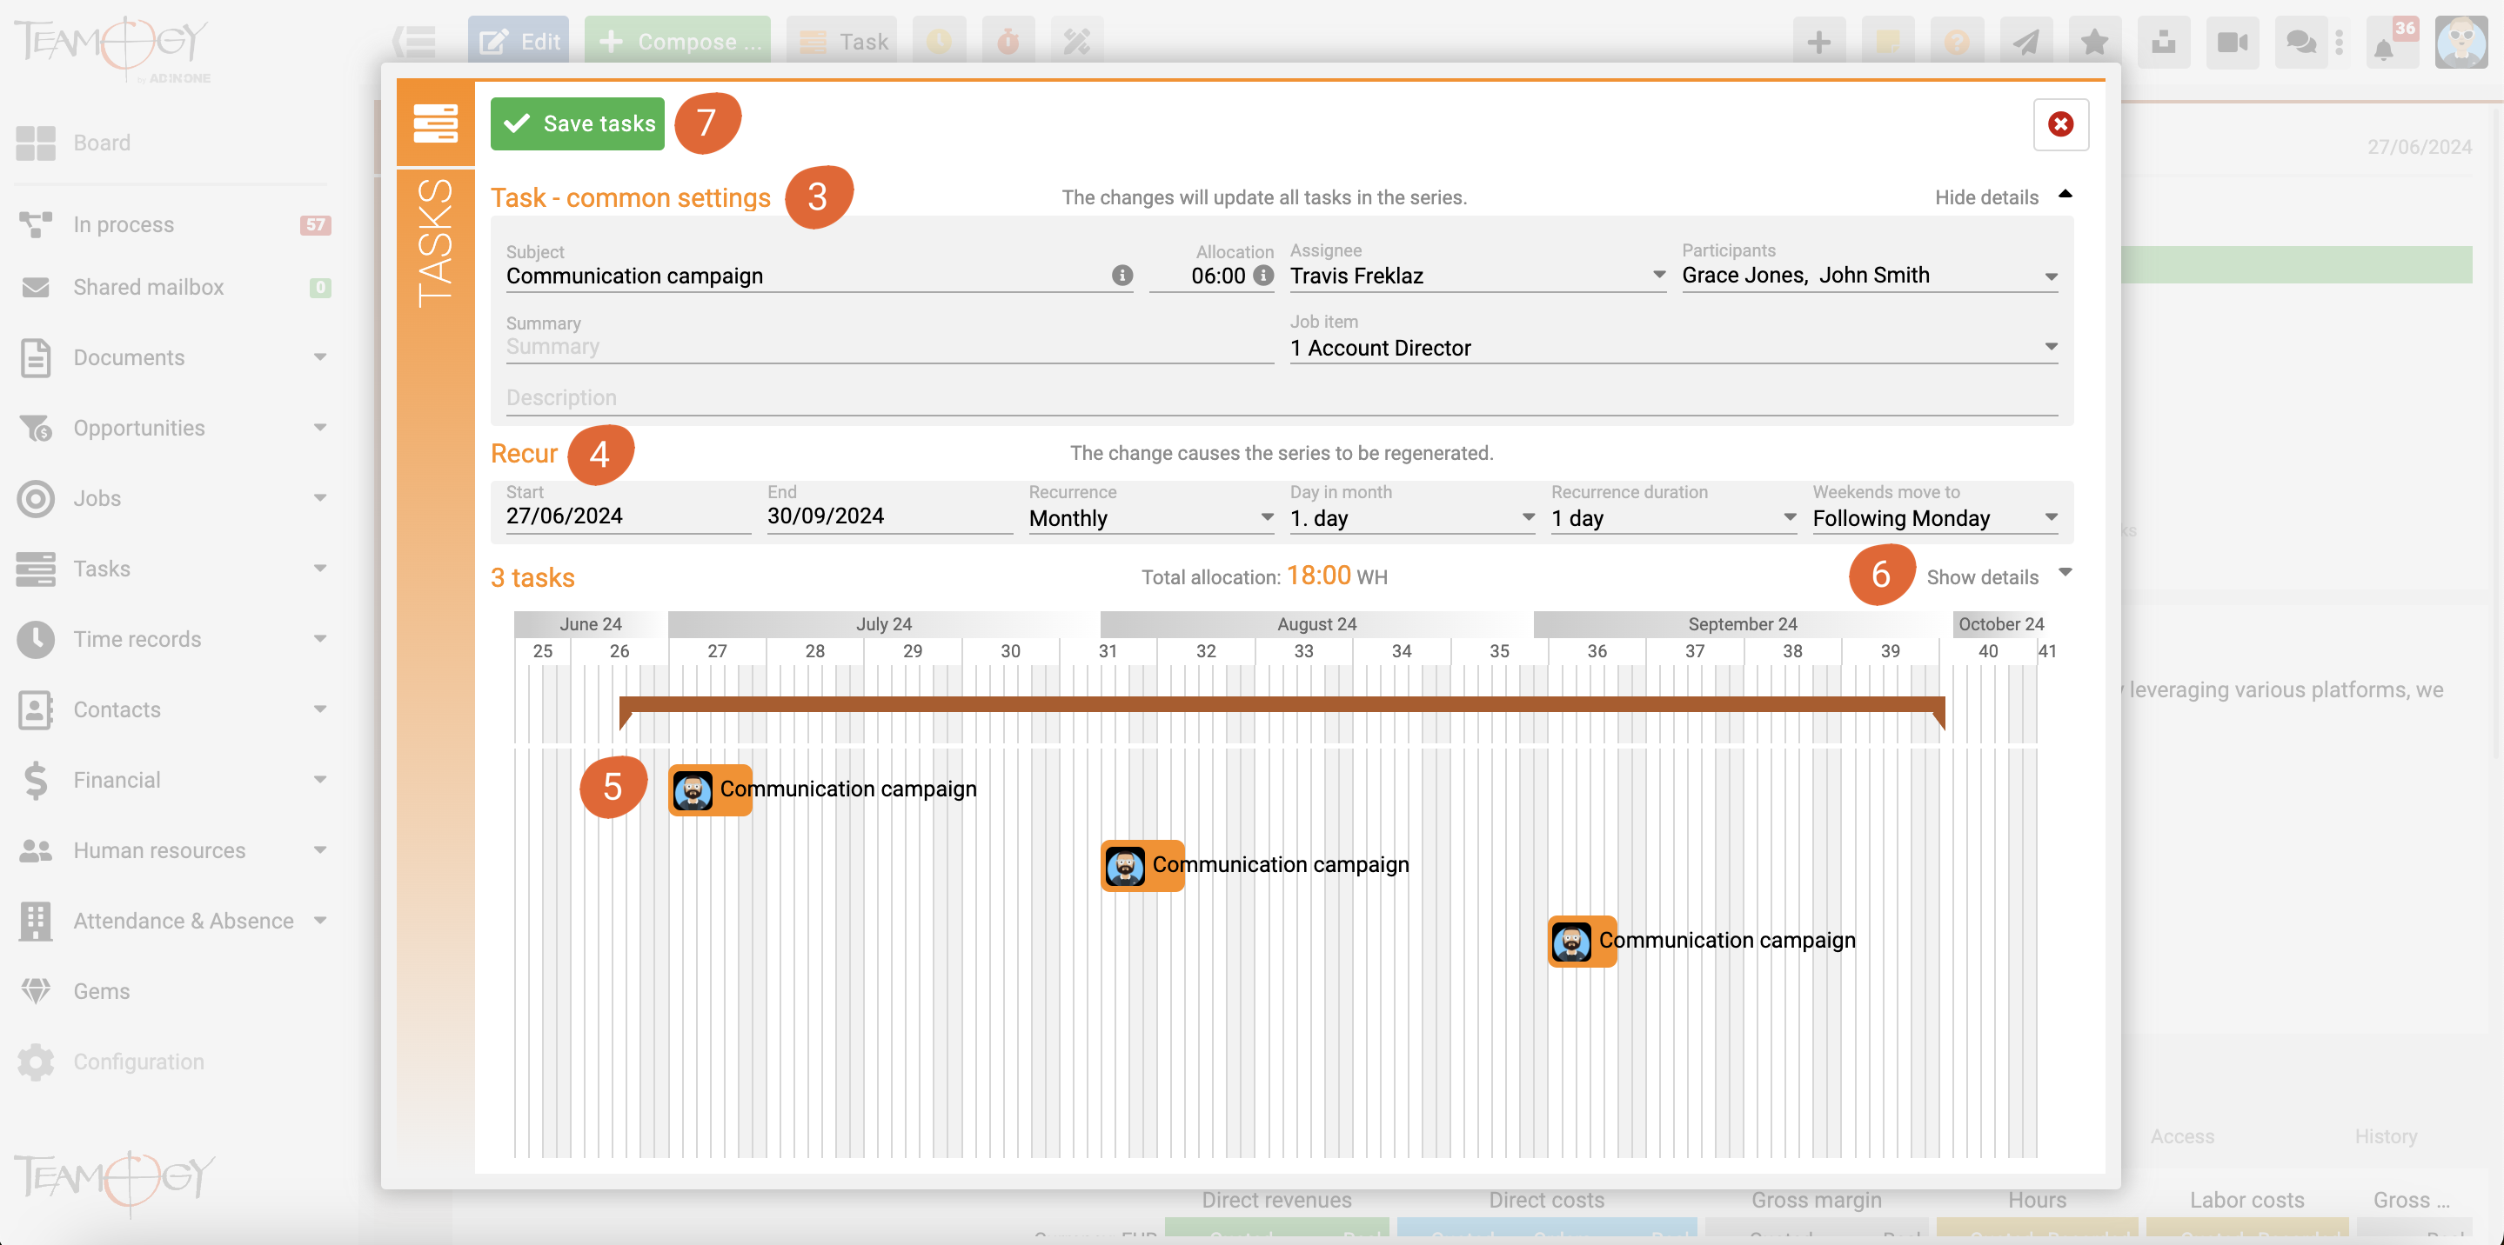Click the brown recurrence range bar

[x=1282, y=705]
